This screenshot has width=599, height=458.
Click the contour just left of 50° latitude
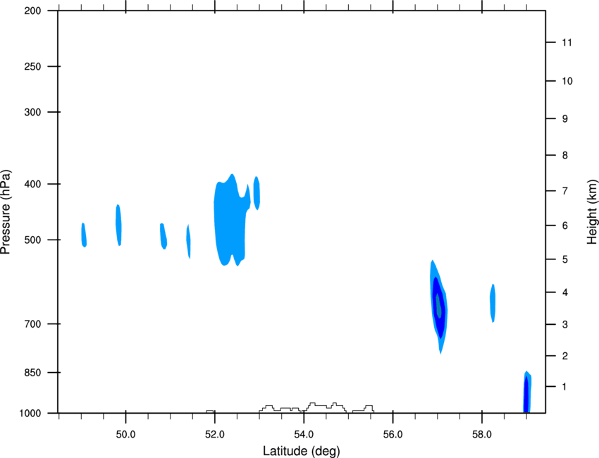coord(119,225)
